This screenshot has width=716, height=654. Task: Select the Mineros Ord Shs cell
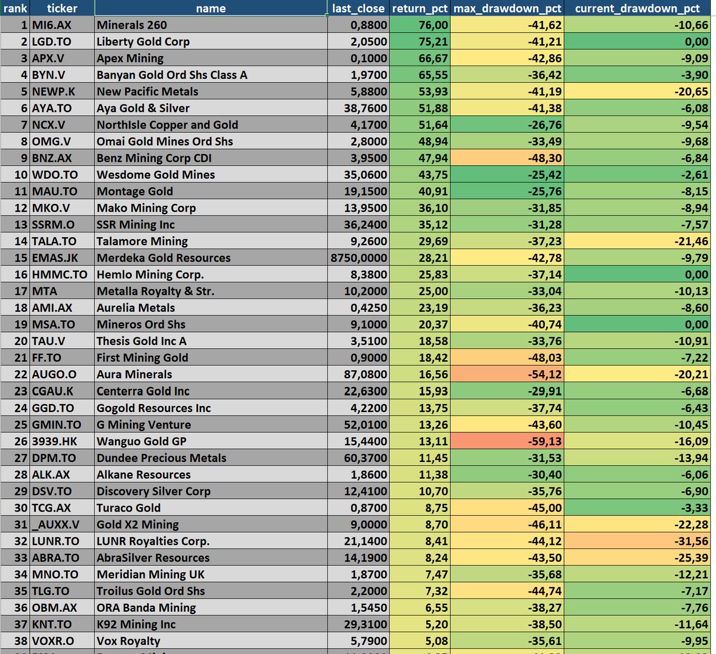coord(211,325)
